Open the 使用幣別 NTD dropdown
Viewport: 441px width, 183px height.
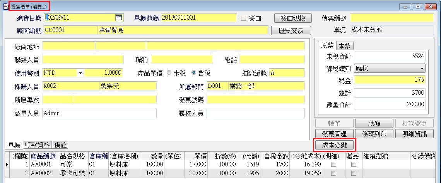(80, 73)
